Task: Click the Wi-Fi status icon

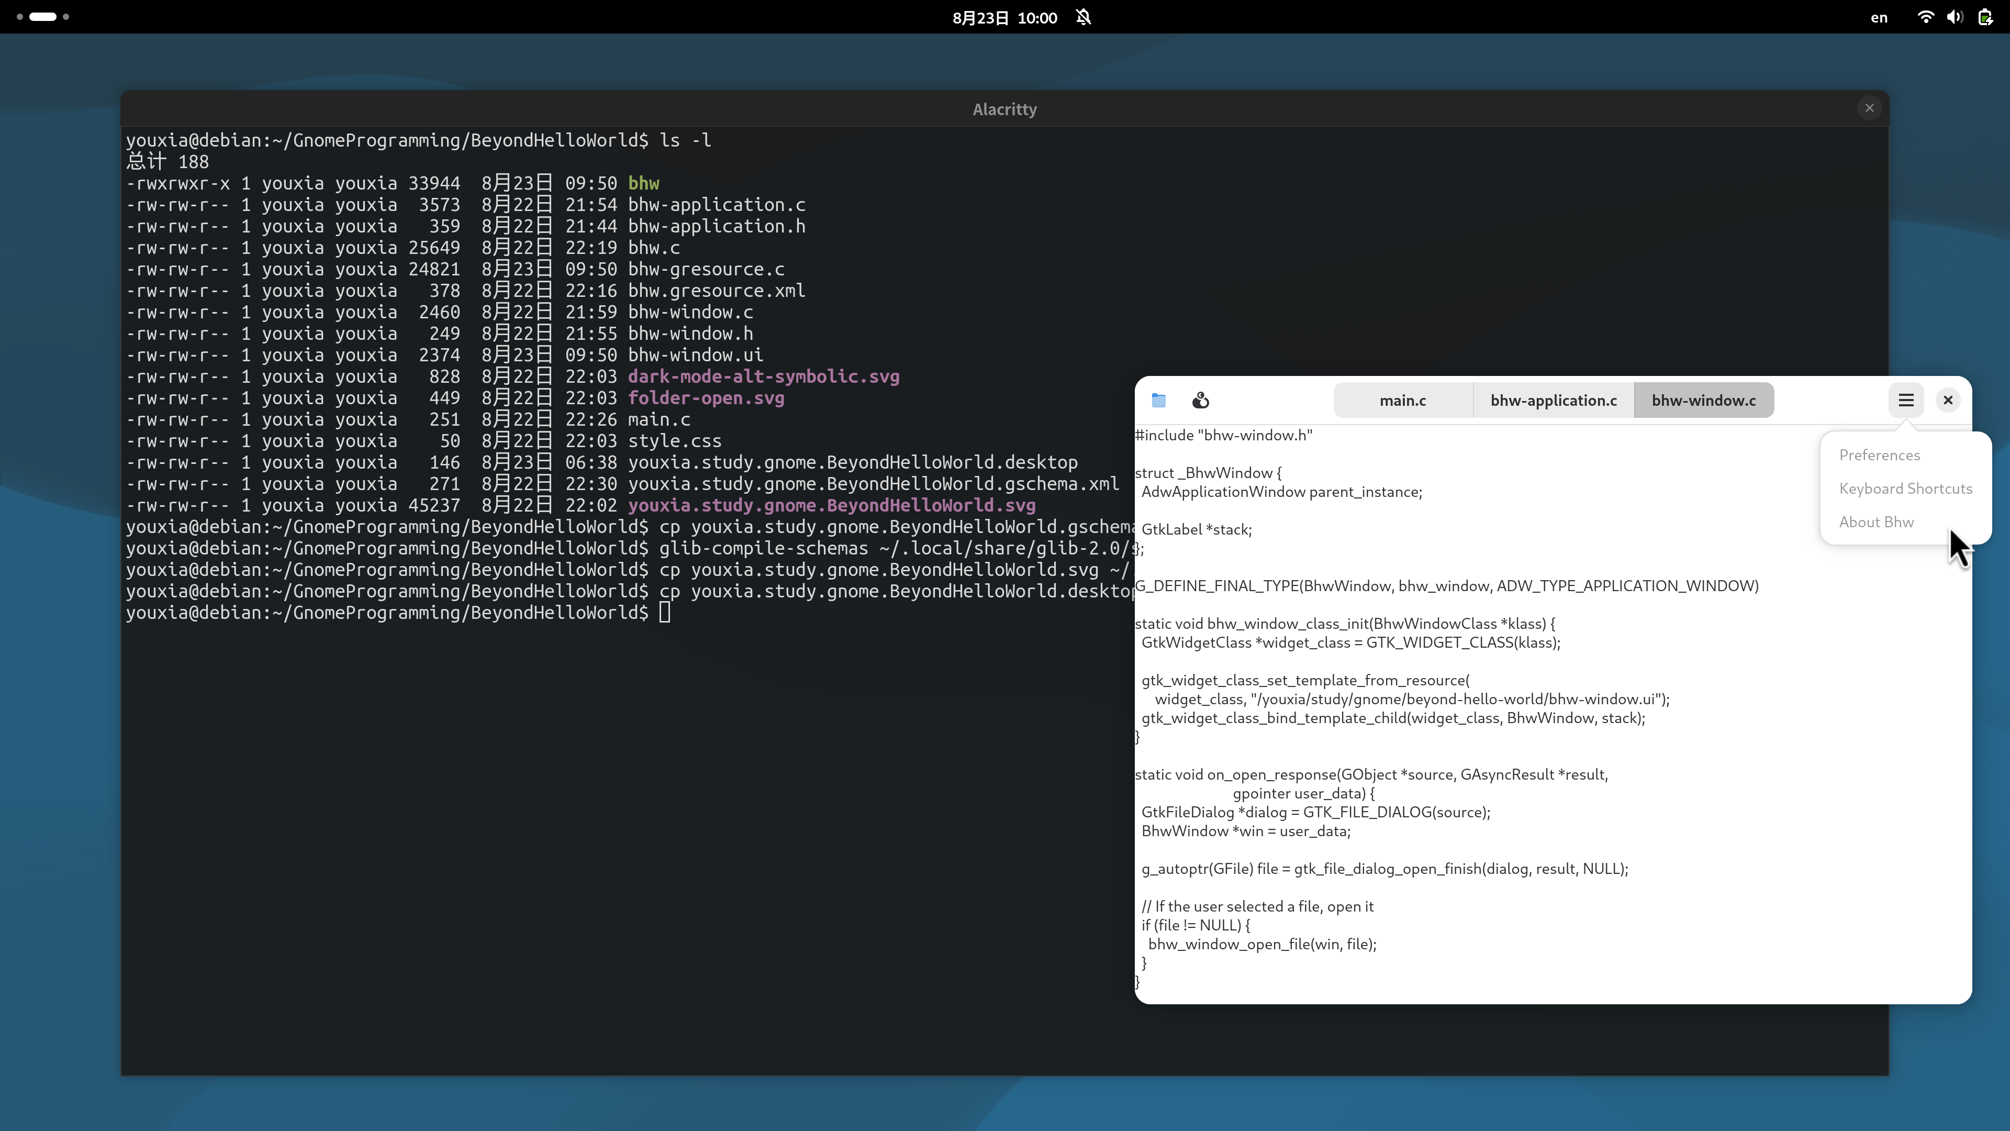Action: (x=1926, y=16)
